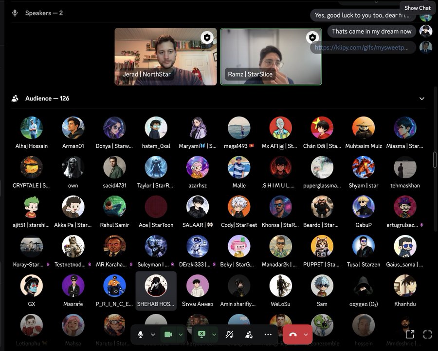438x351 pixels.
Task: Open screen share options arrow
Action: tap(214, 334)
